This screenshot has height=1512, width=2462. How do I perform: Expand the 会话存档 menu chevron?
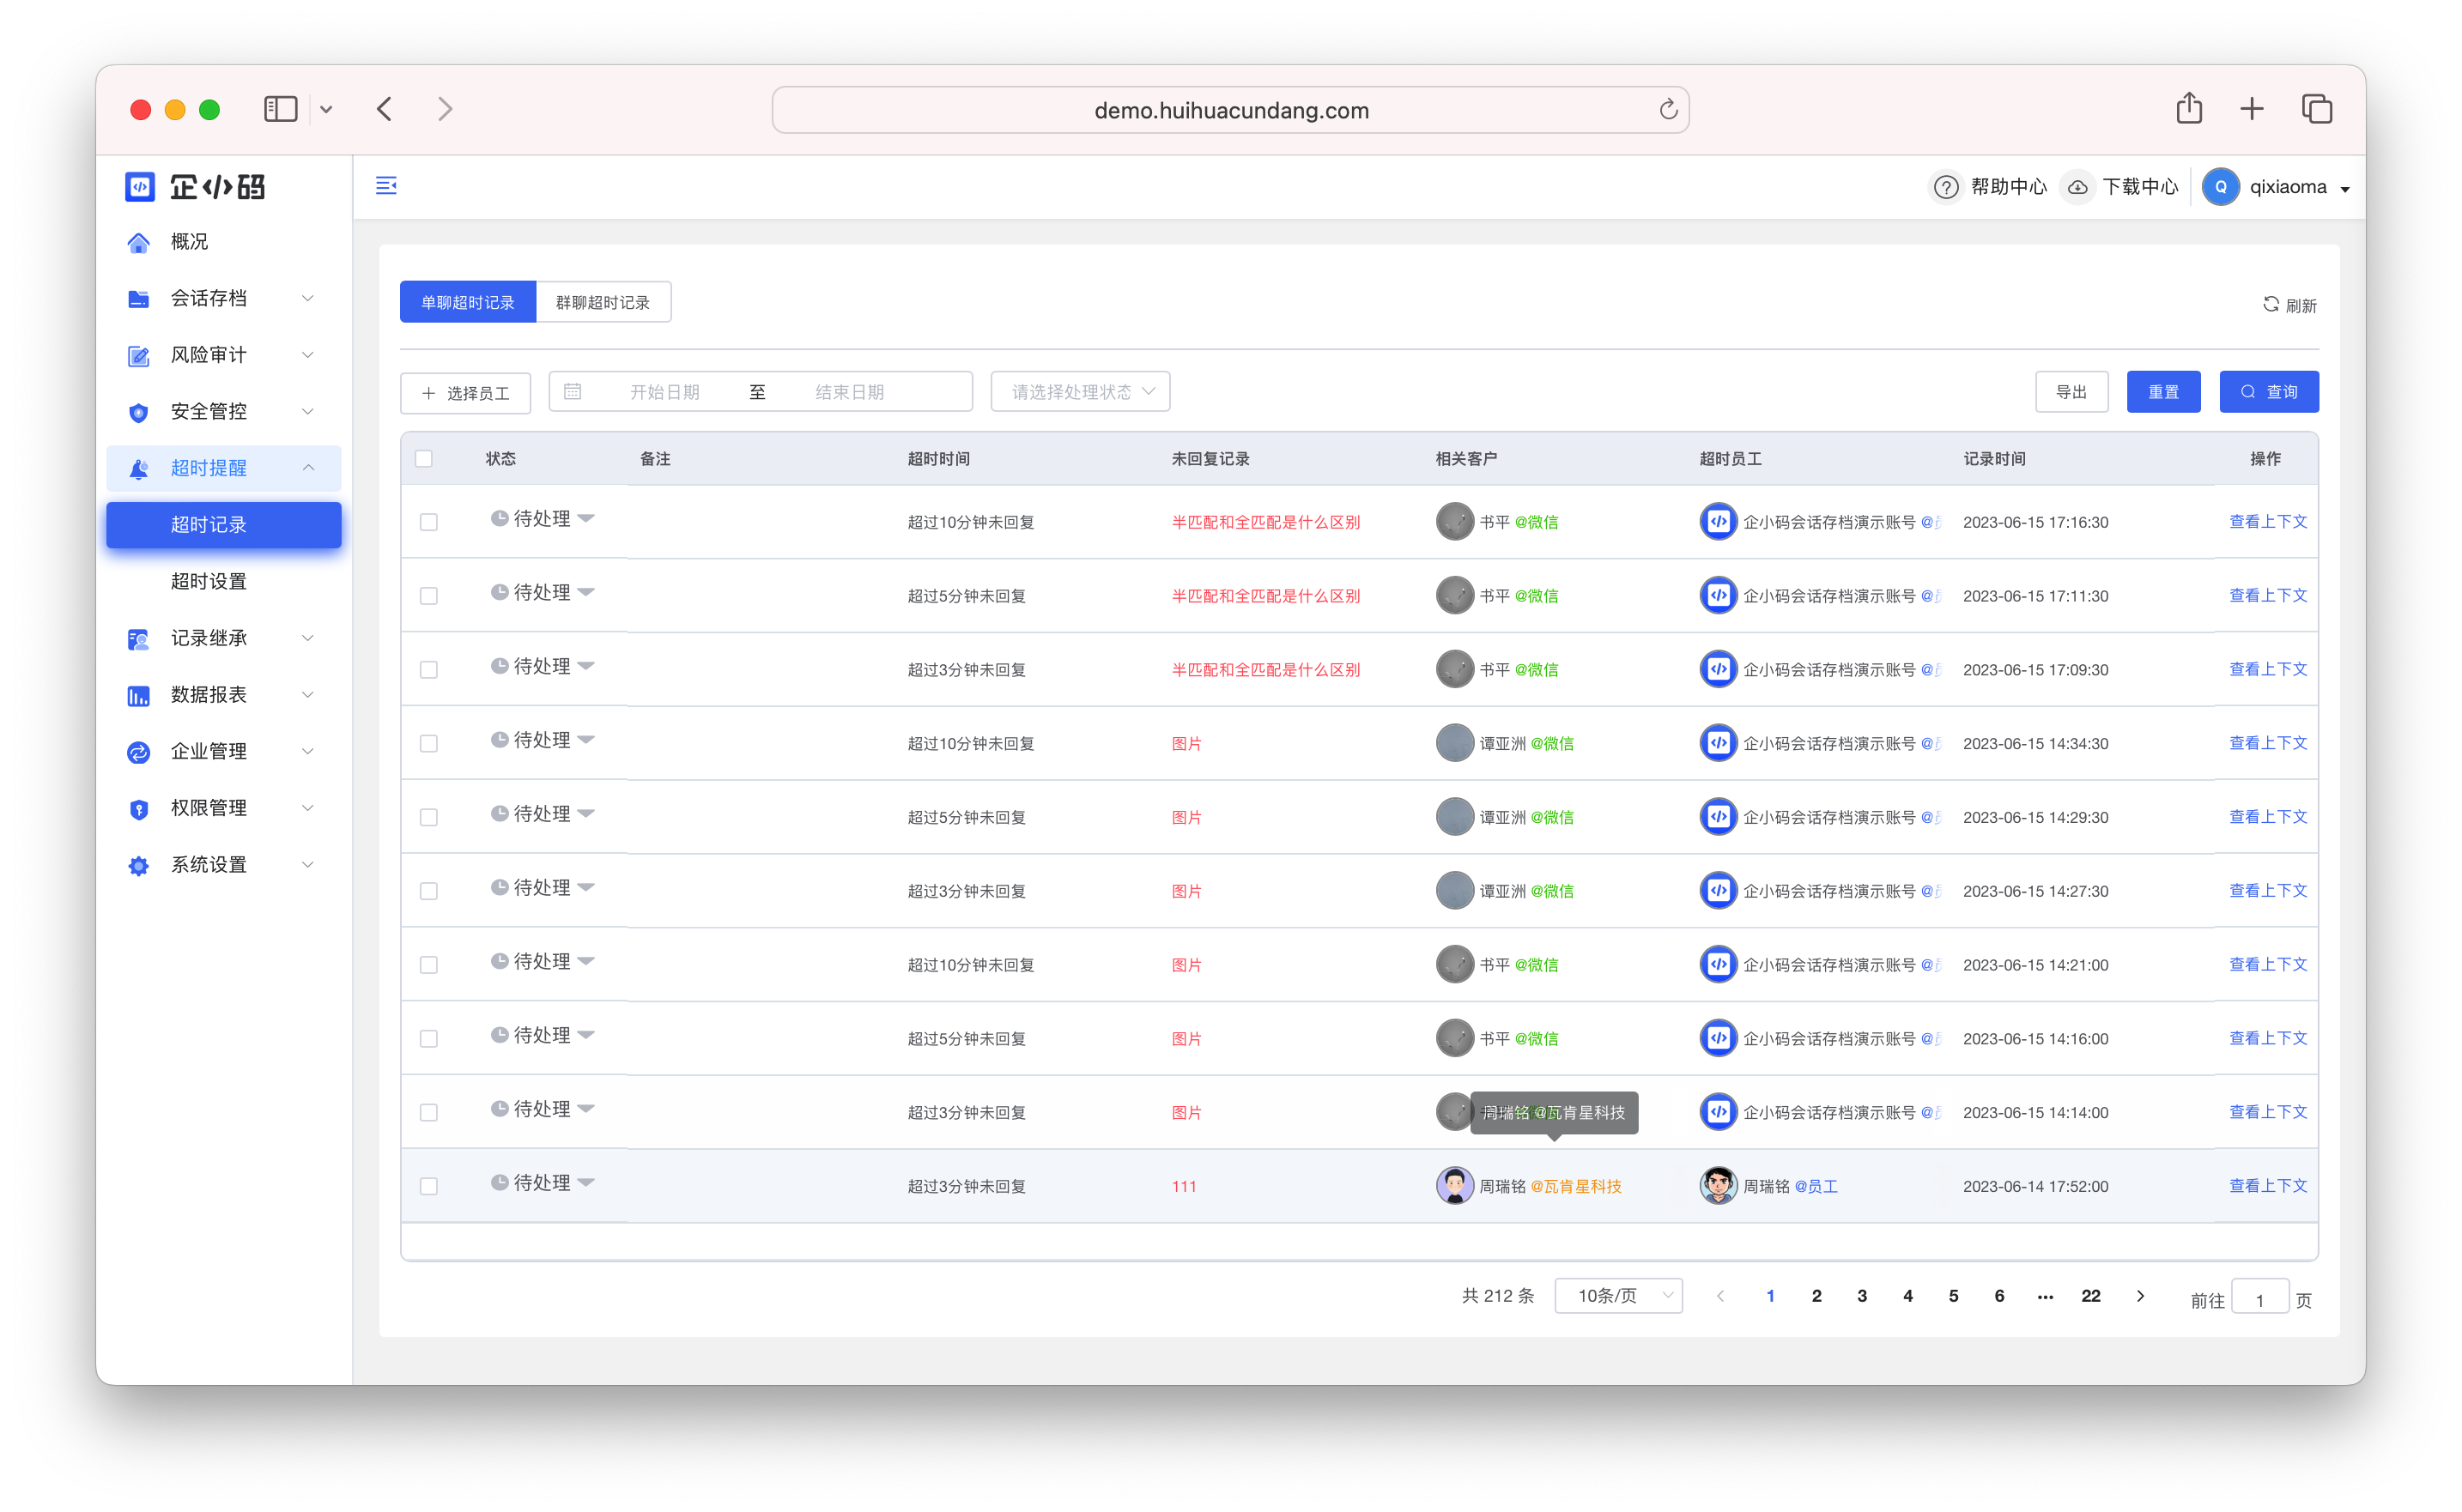click(308, 298)
